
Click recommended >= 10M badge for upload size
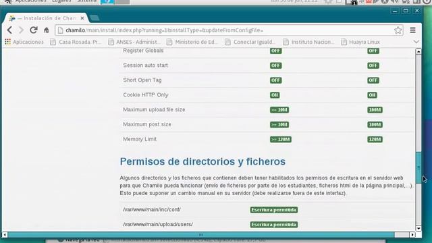(279, 110)
